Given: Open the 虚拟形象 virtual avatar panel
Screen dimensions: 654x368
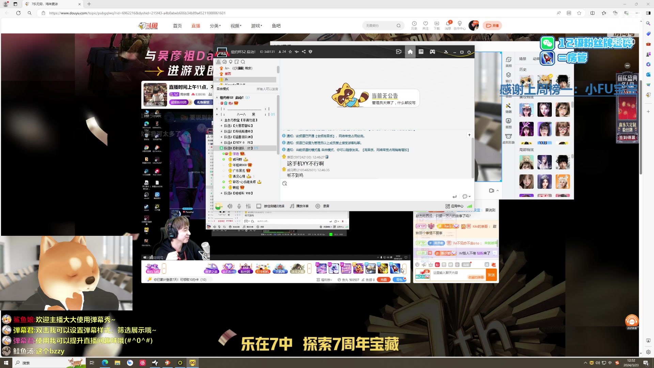Looking at the screenshot, I should click(x=509, y=139).
